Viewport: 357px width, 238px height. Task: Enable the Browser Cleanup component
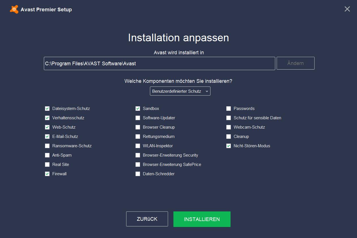pos(138,127)
